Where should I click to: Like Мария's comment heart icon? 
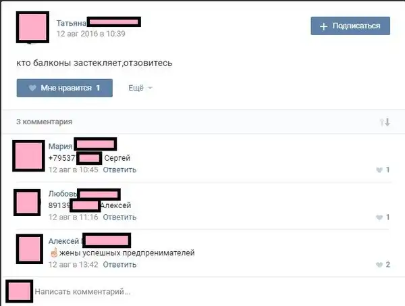point(379,170)
